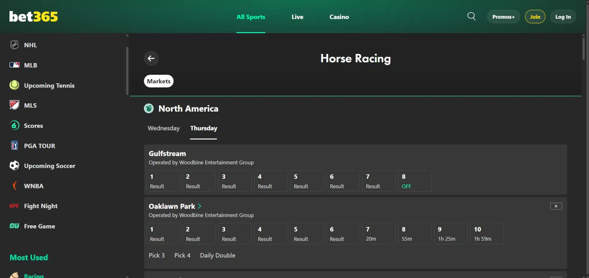Open WNBA in the sidebar

coord(34,186)
